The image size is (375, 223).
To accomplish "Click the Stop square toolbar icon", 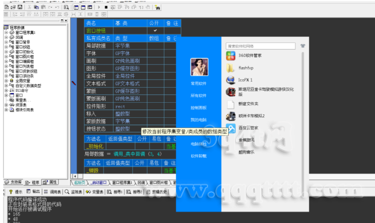I will 106,7.
